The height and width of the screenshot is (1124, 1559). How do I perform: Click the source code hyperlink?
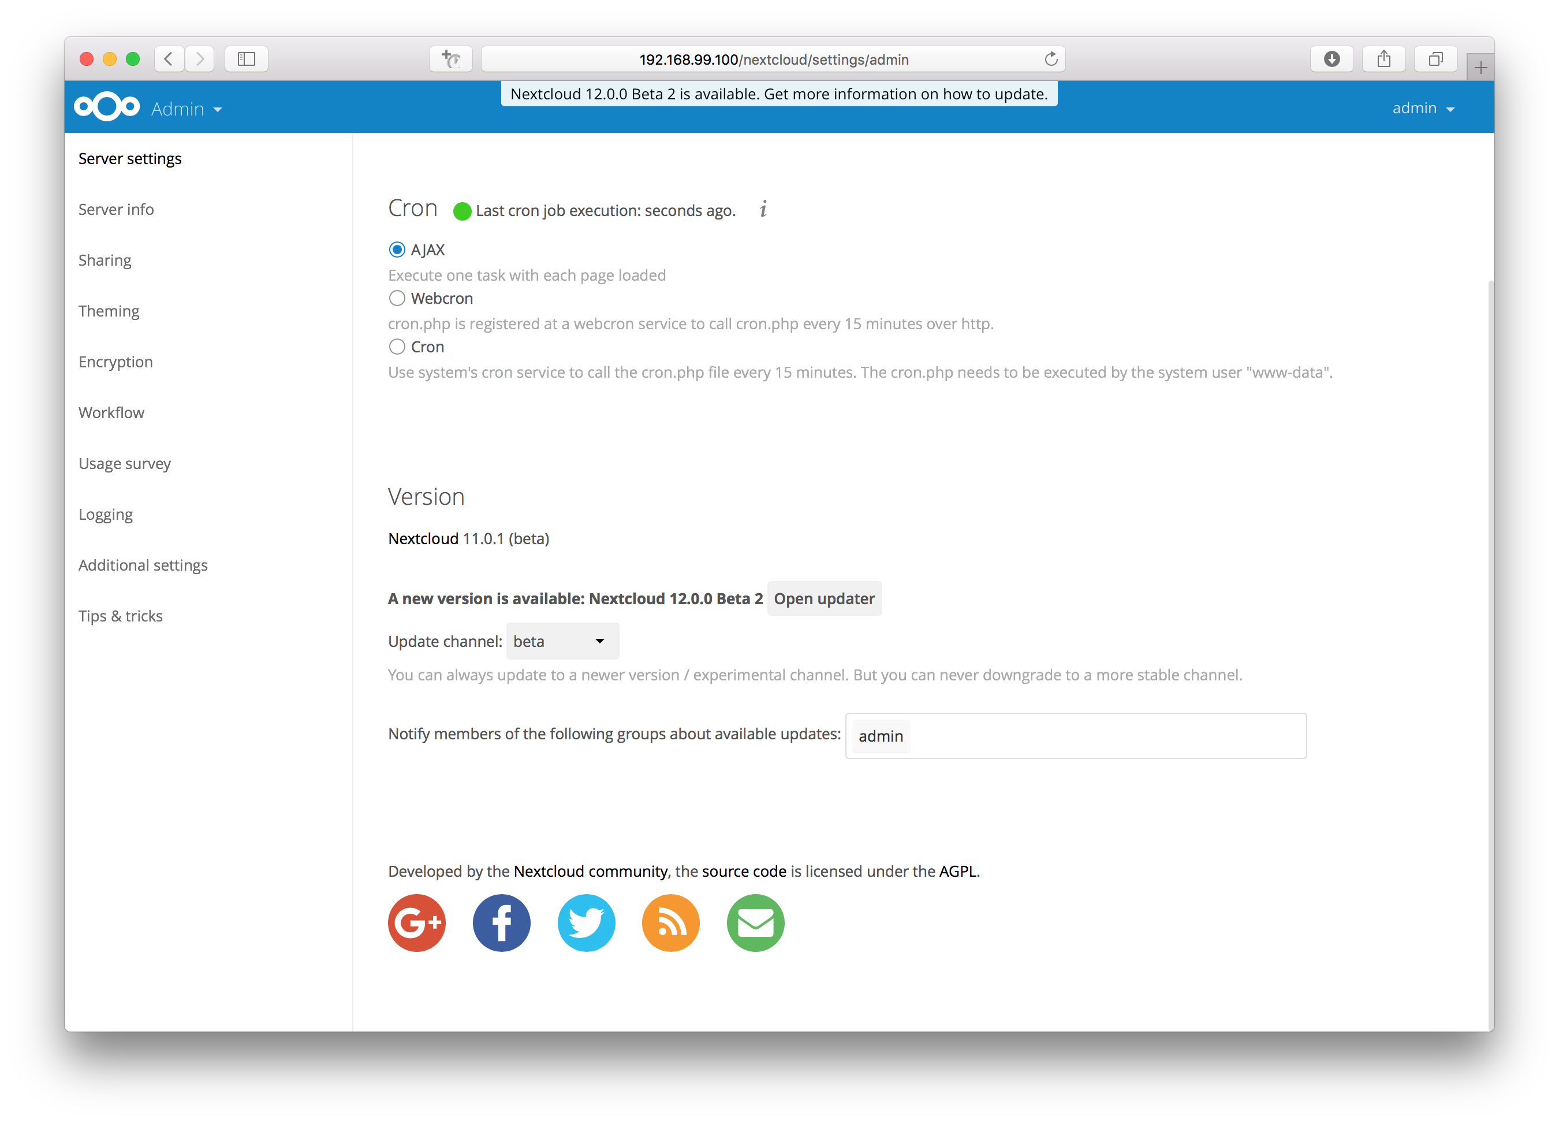pos(741,871)
